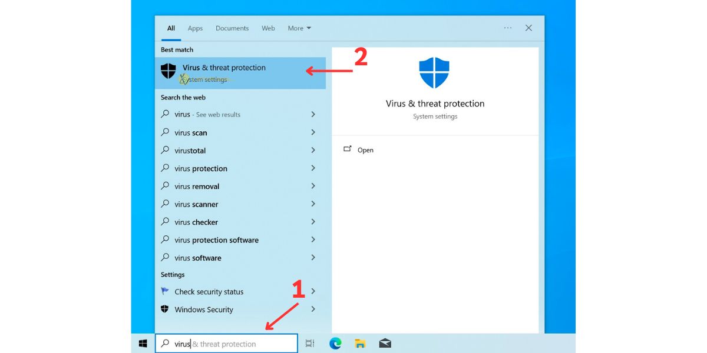Viewport: 707px width, 353px height.
Task: Click the magnifier icon beside virus removal
Action: [x=165, y=186]
